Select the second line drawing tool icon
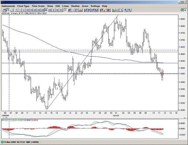Image resolution: width=188 pixels, height=145 pixels. [89, 10]
